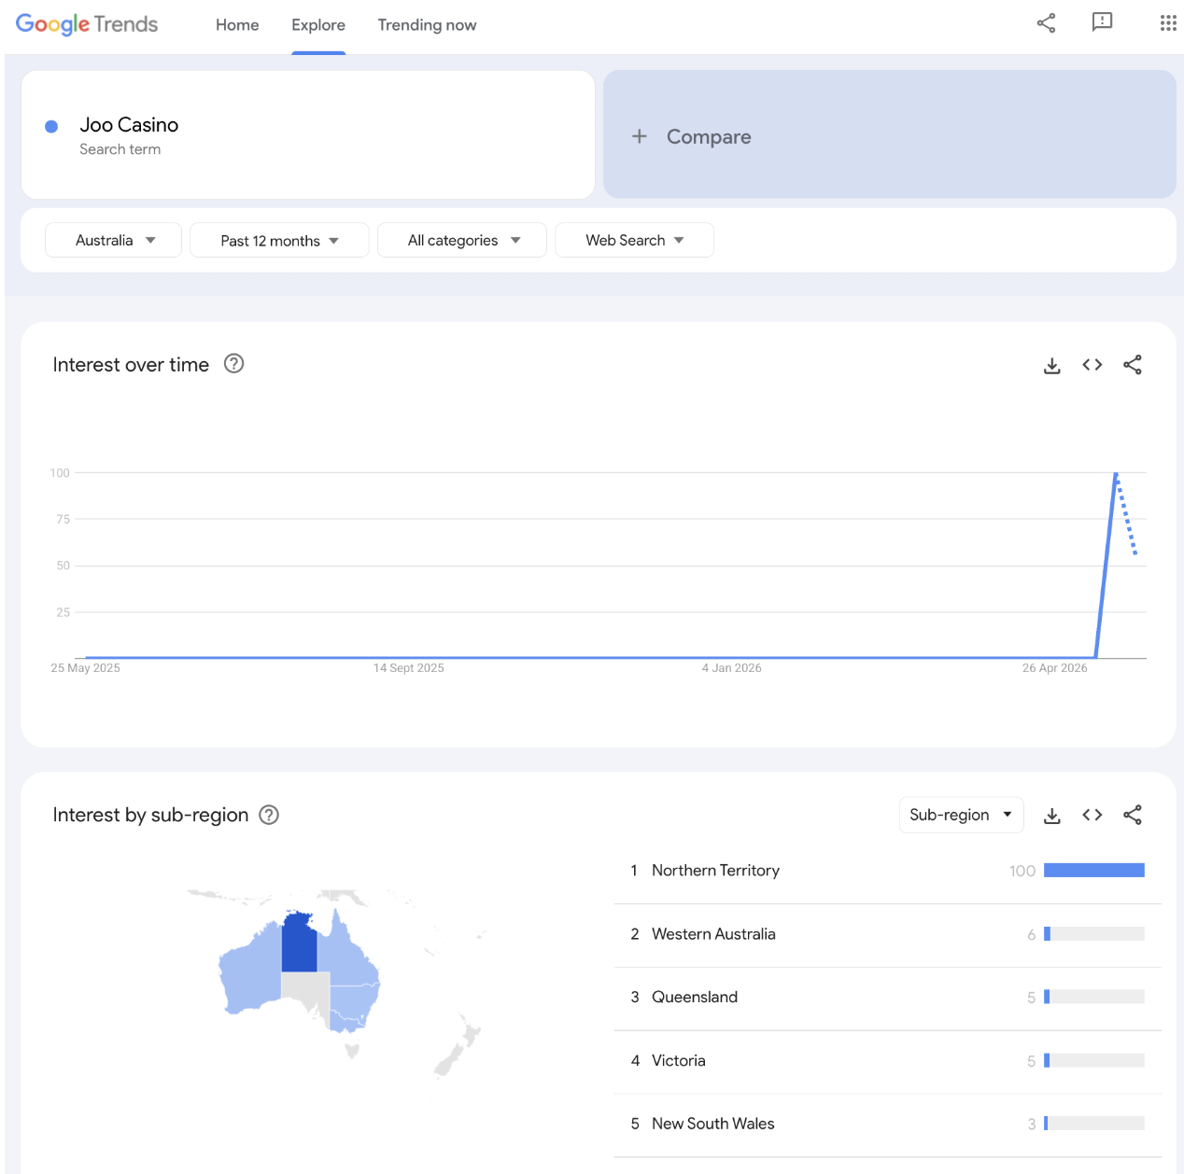The image size is (1184, 1174).
Task: Open embed code for sub-region panel
Action: [1092, 815]
